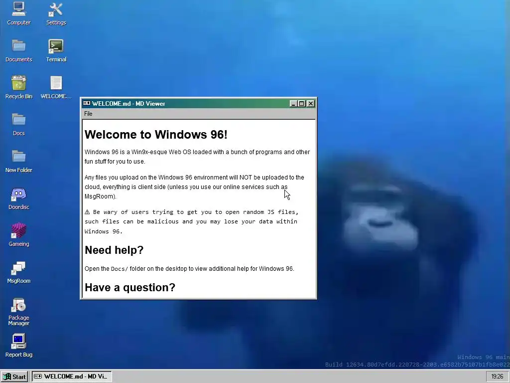This screenshot has height=383, width=510.
Task: Open the Settings desktop icon
Action: click(x=56, y=13)
